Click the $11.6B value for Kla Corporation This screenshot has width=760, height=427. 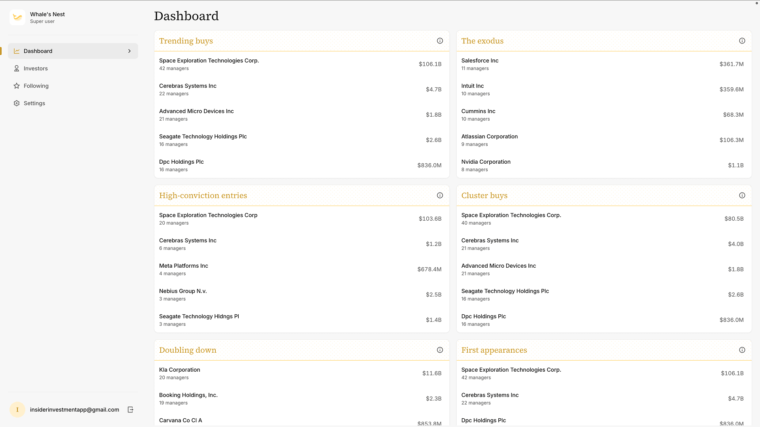(x=431, y=373)
